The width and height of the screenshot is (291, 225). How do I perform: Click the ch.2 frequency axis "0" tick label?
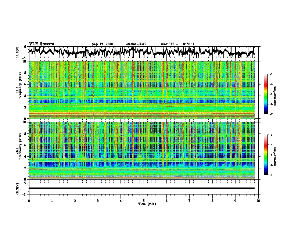pos(25,179)
